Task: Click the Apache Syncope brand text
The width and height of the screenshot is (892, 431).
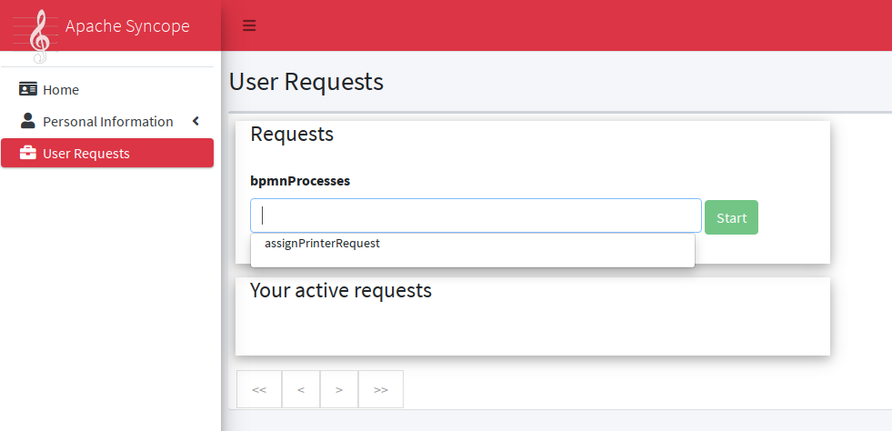Action: click(127, 25)
